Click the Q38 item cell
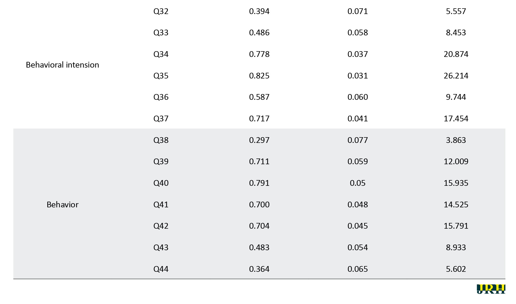This screenshot has width=516, height=304. (161, 140)
